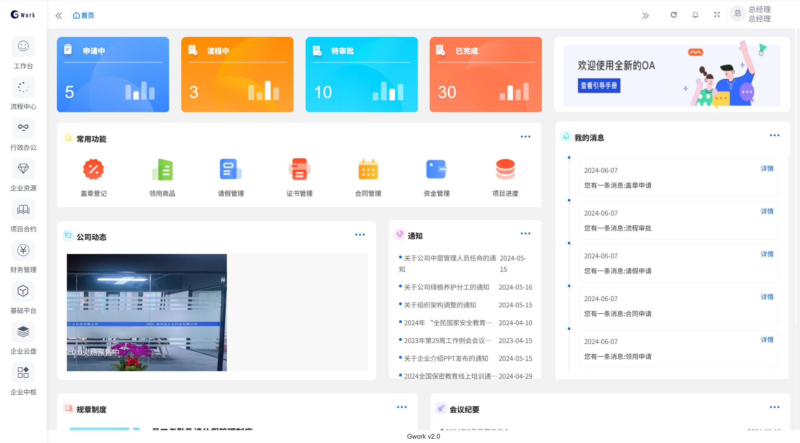
Task: Open the 盖章登记 stamp icon
Action: pos(93,170)
